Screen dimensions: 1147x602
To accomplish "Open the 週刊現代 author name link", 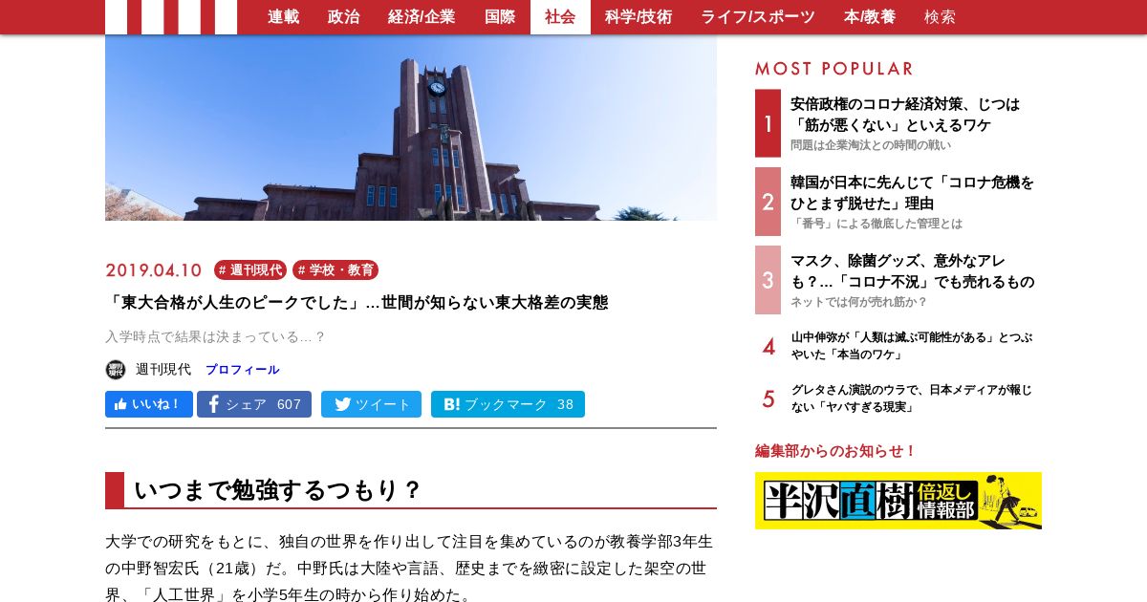I will [x=163, y=370].
